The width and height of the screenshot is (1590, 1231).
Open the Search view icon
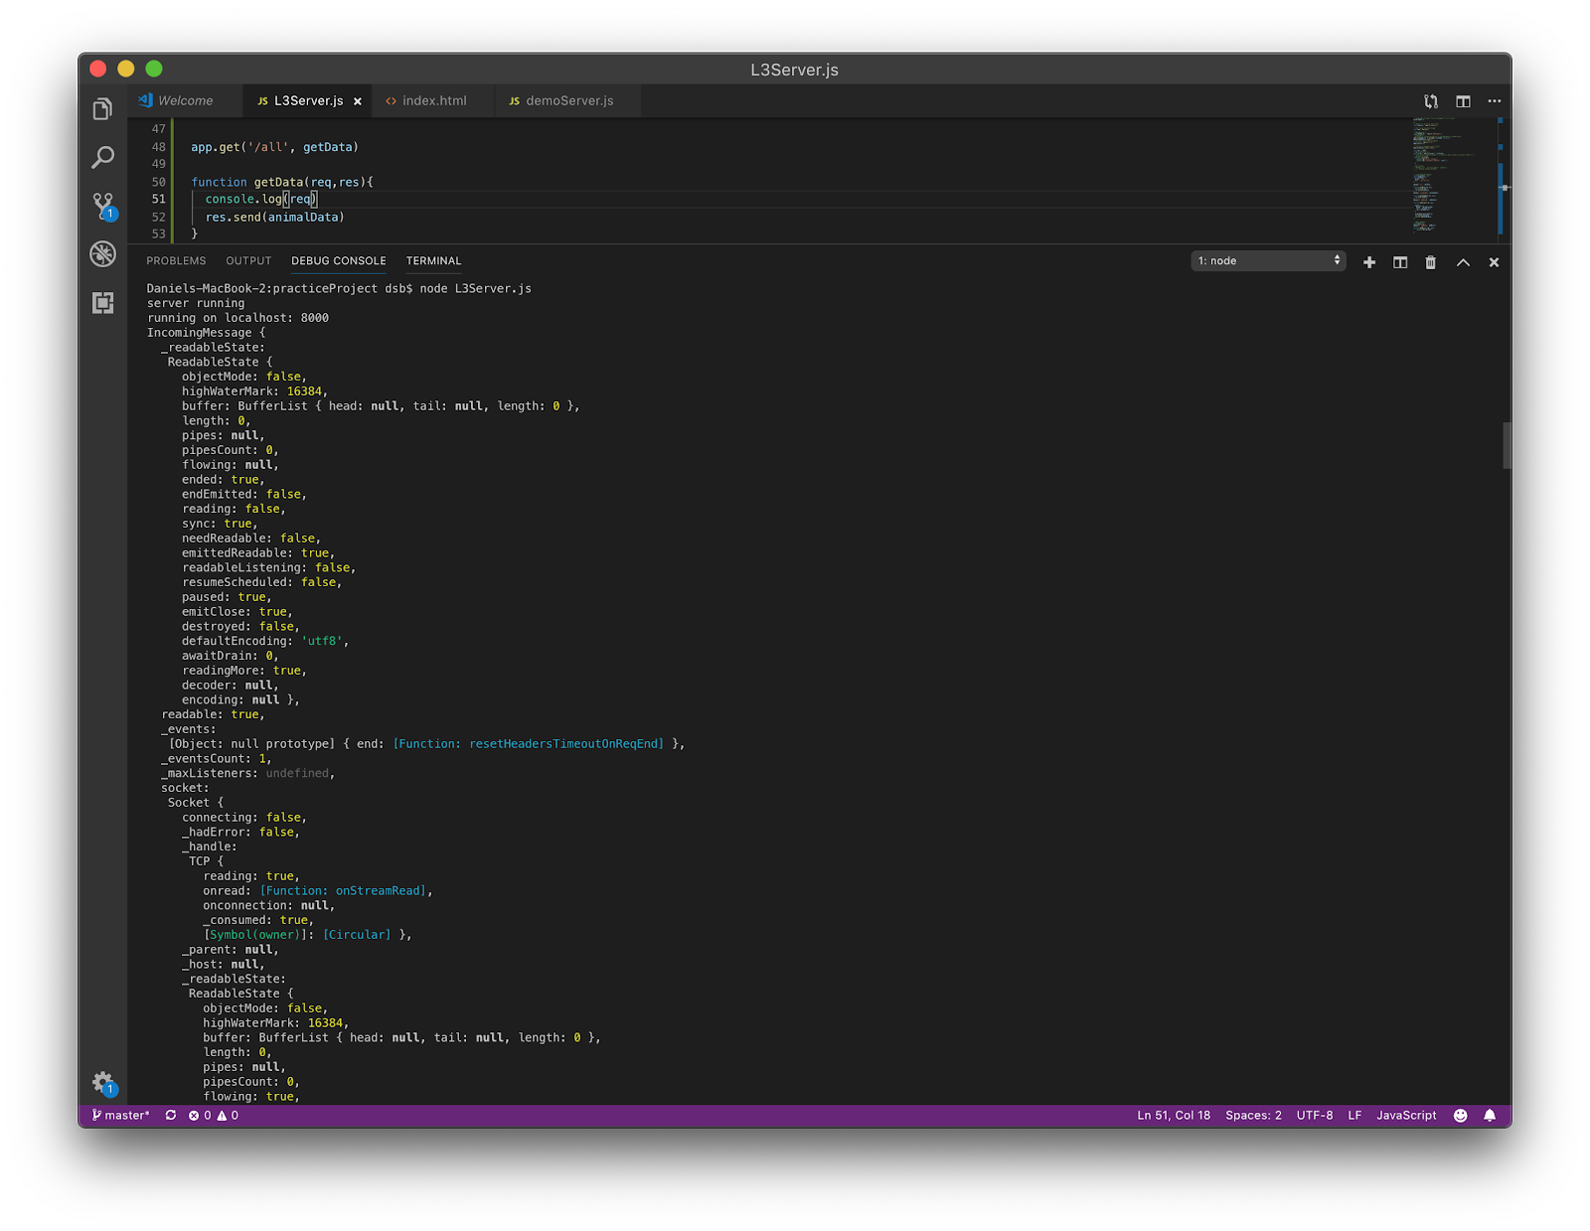(x=102, y=158)
